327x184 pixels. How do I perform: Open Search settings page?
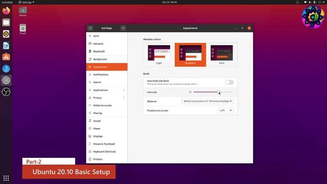[107, 82]
